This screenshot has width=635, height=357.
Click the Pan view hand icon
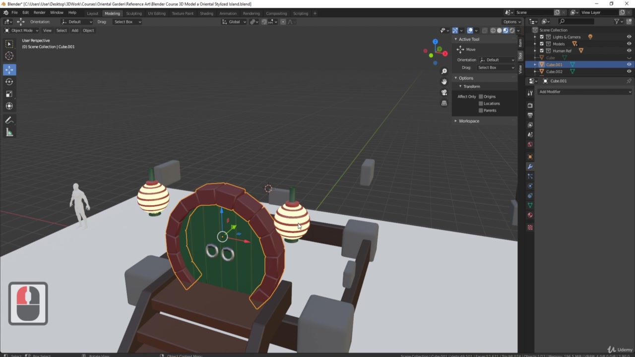click(444, 82)
